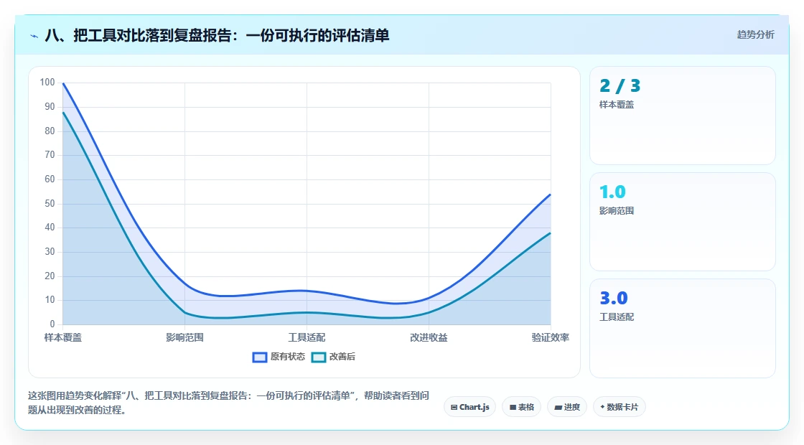Image resolution: width=804 pixels, height=445 pixels.
Task: Open the 工具适配 3.0 card
Action: [683, 328]
